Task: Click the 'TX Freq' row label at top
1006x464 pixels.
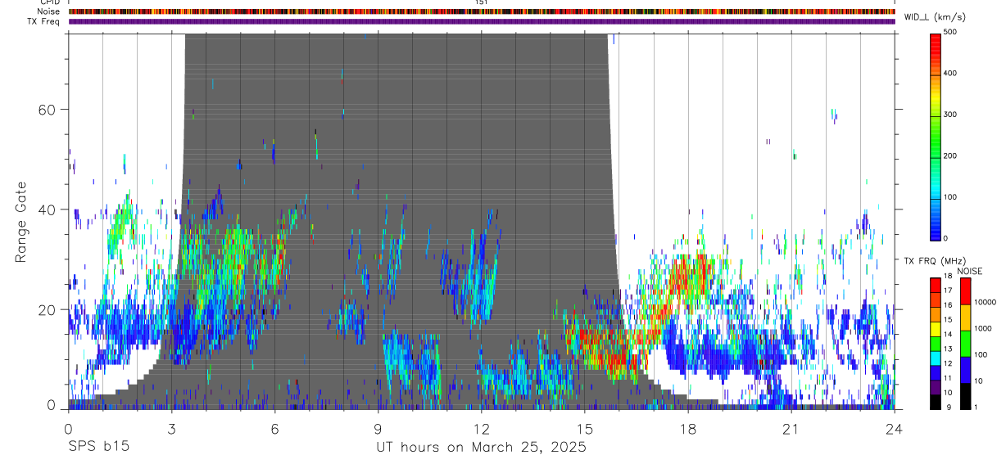Action: tap(44, 21)
